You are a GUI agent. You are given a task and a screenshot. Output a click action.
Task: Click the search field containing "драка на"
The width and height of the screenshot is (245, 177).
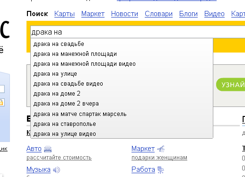tap(138, 32)
